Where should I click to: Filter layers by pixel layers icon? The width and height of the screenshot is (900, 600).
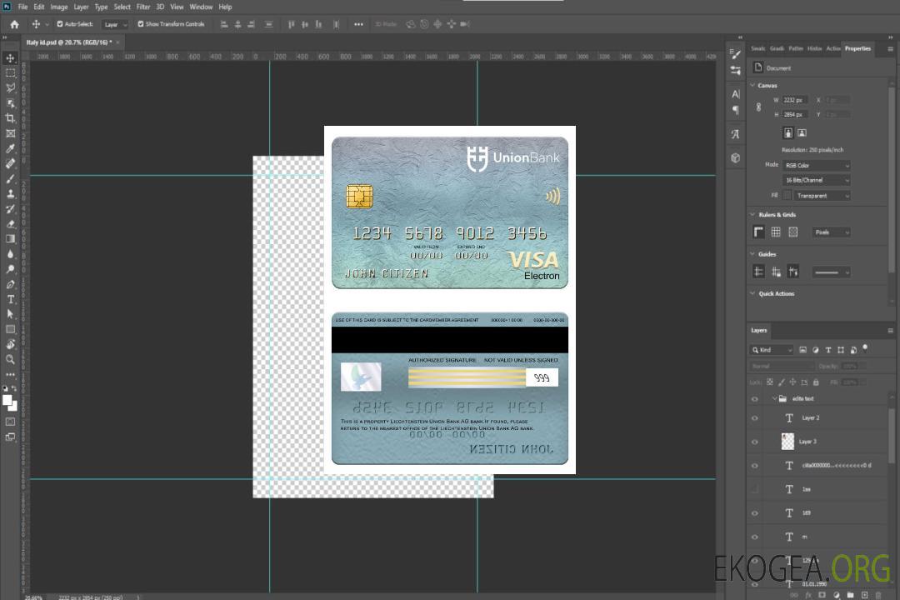[x=803, y=350]
